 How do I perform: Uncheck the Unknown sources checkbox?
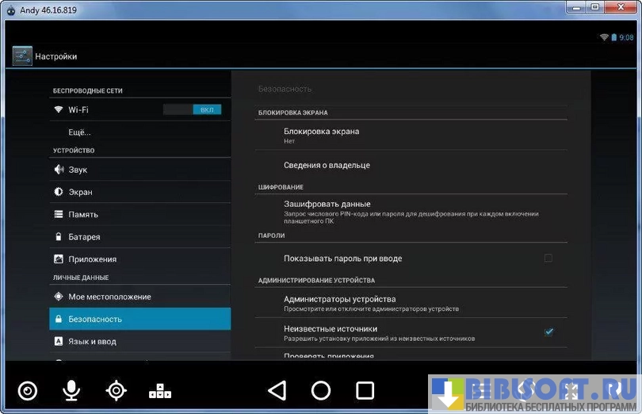(x=548, y=332)
